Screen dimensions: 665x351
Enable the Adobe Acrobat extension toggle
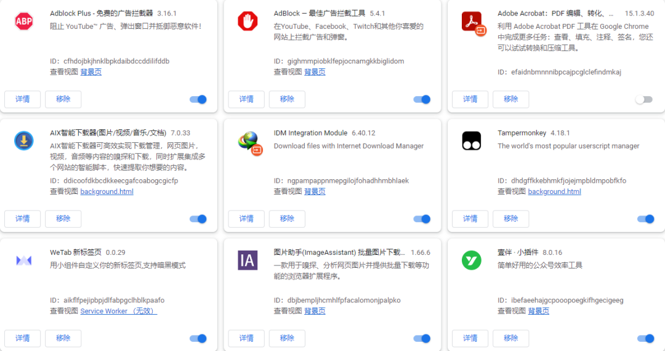tap(644, 100)
